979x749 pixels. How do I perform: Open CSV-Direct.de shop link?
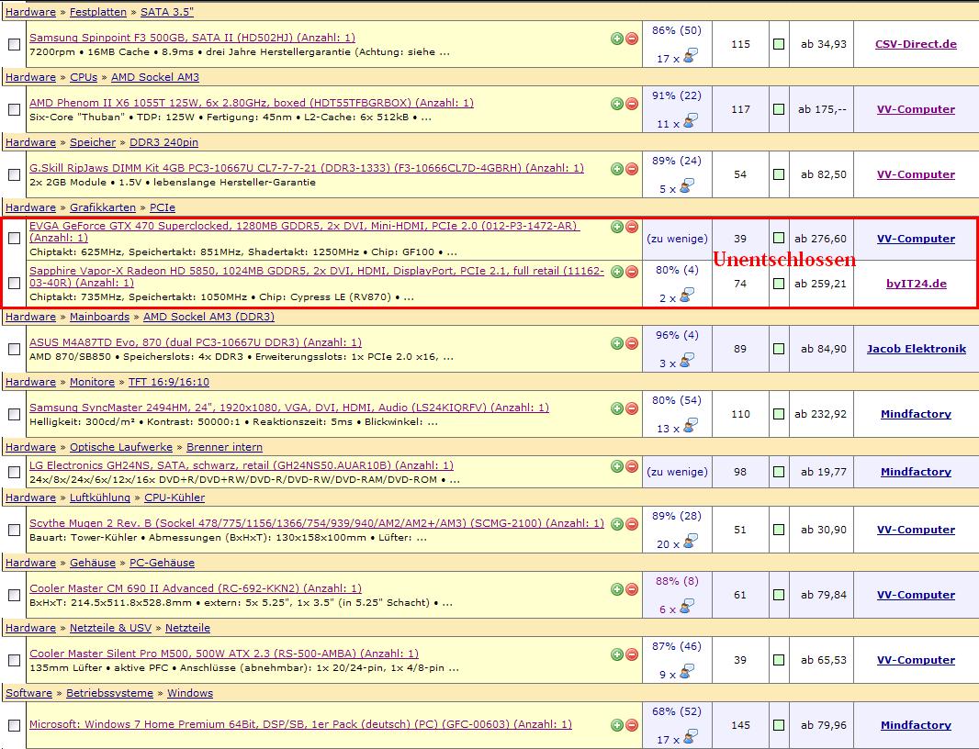tap(916, 44)
